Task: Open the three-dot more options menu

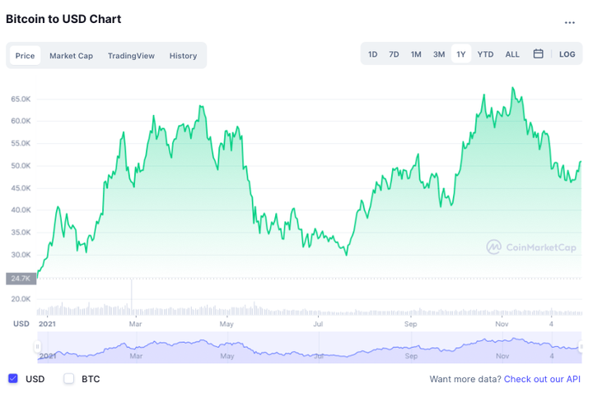Action: (570, 22)
